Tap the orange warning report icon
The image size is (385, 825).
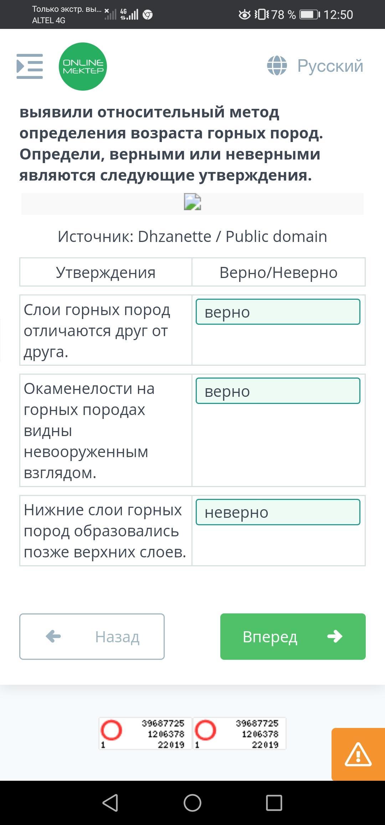click(x=358, y=754)
